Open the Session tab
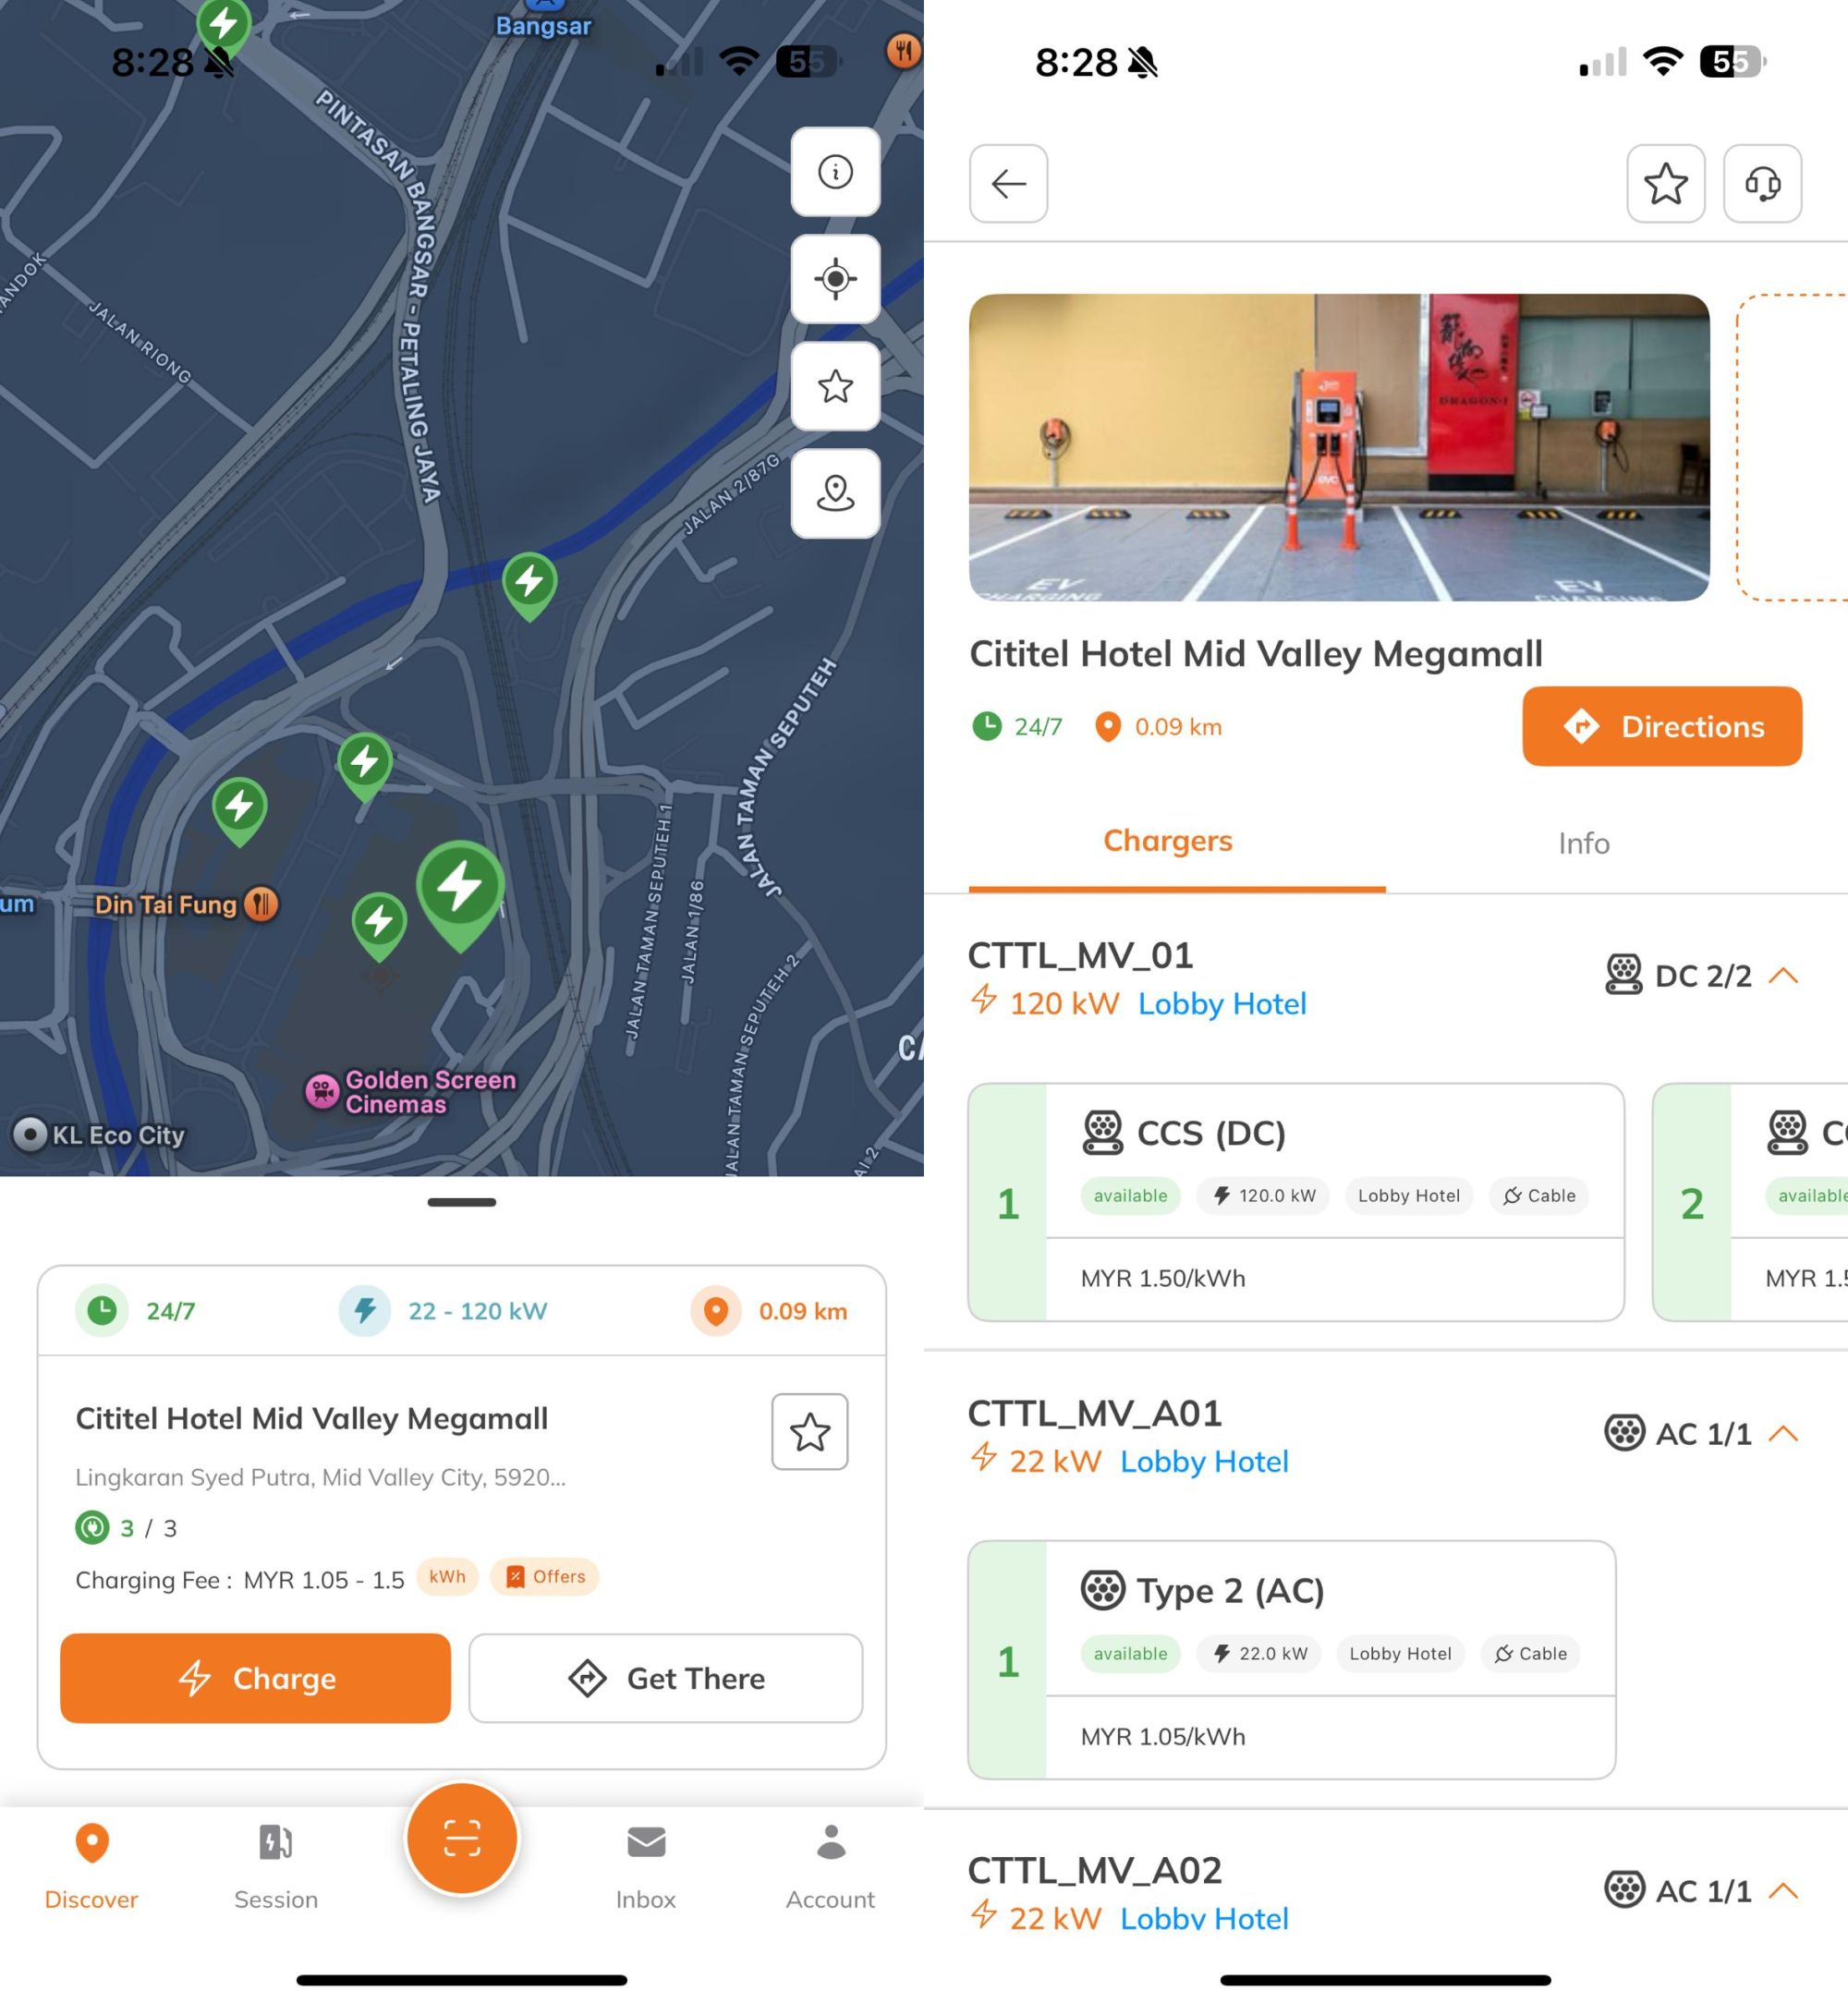1848x2003 pixels. click(276, 1866)
